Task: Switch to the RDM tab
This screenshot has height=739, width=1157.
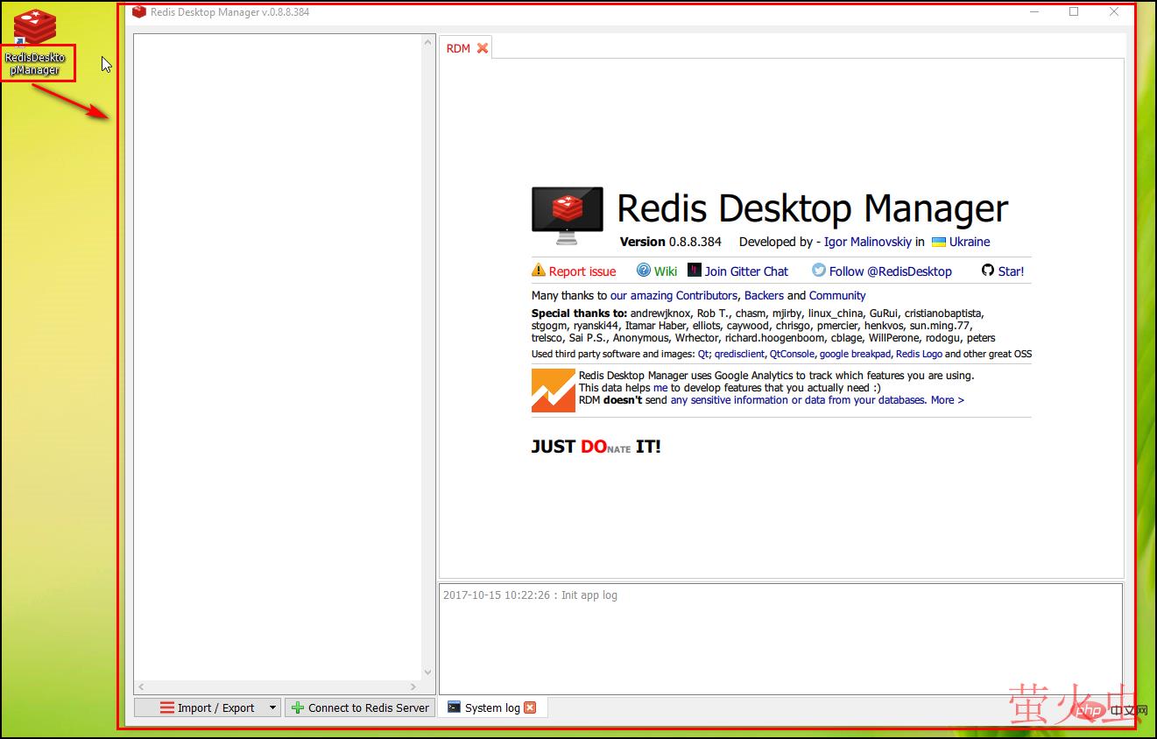Action: [458, 48]
